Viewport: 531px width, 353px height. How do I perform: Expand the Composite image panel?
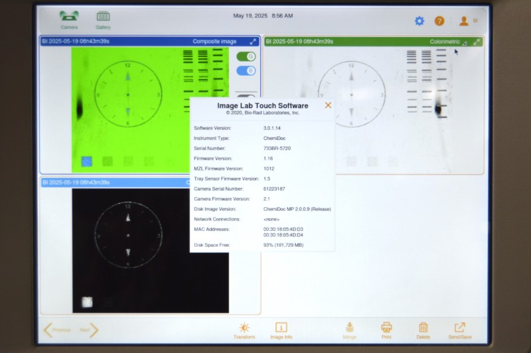click(253, 42)
